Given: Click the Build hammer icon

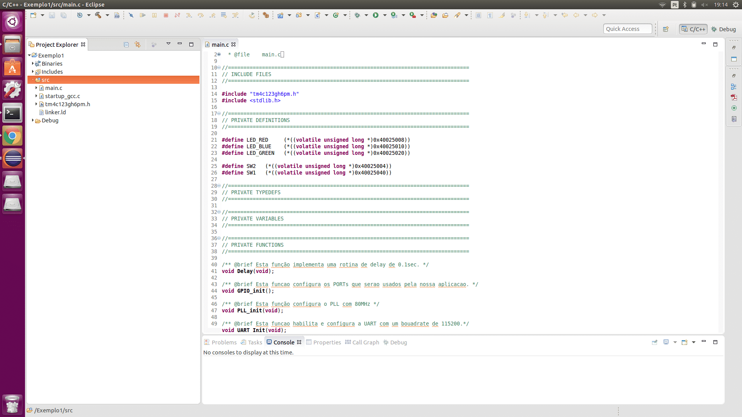Looking at the screenshot, I should (98, 15).
